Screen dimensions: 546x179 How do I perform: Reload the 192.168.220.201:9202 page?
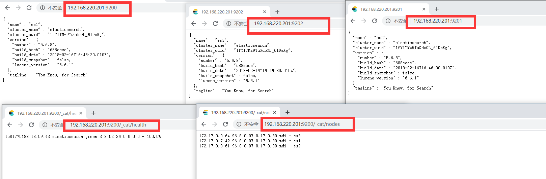(215, 24)
